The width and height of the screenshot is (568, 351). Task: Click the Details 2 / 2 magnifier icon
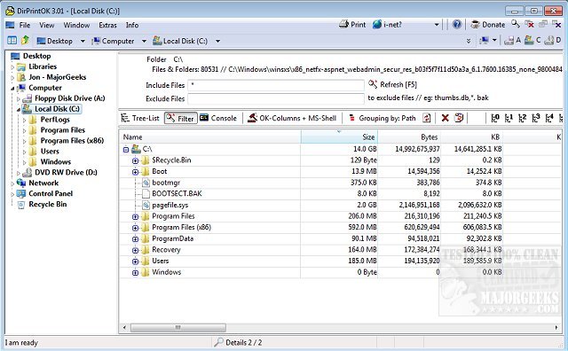pyautogui.click(x=218, y=342)
